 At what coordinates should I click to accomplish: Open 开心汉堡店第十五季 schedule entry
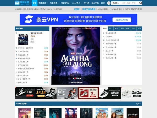113,40
